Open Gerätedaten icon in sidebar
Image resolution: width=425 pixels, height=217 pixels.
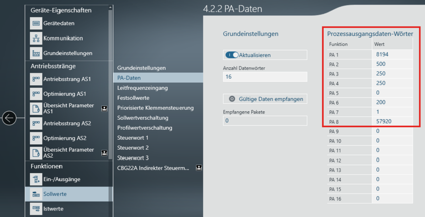click(x=36, y=23)
